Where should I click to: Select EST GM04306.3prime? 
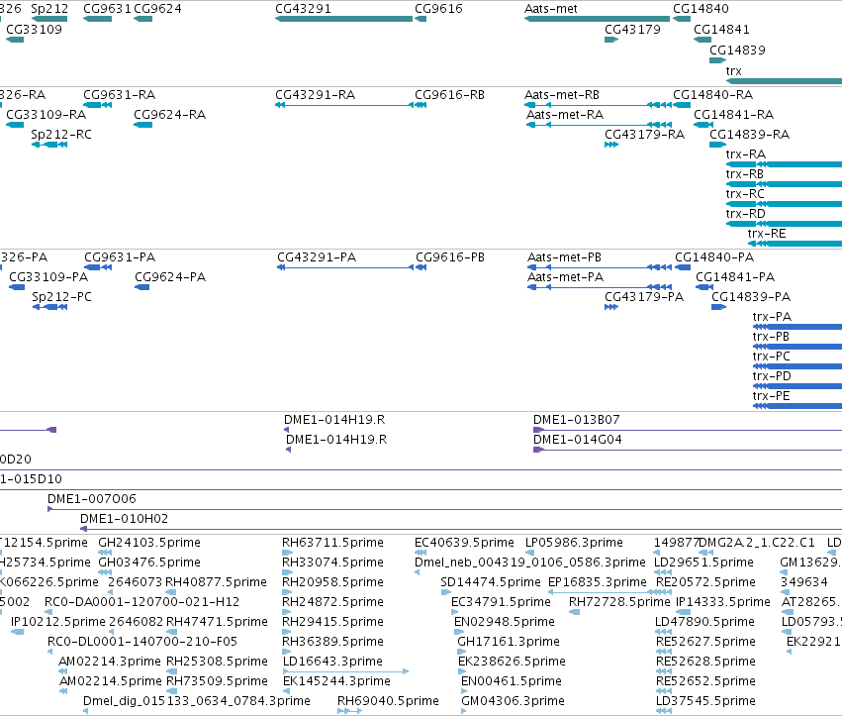[x=513, y=701]
